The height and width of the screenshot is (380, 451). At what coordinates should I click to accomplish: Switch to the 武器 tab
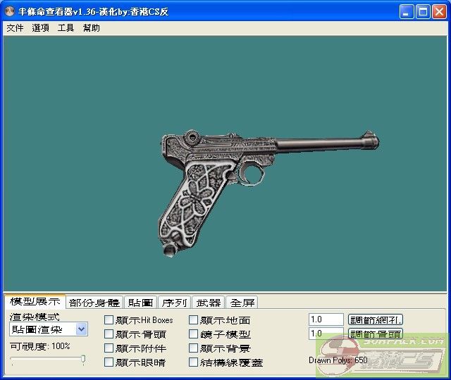click(209, 303)
